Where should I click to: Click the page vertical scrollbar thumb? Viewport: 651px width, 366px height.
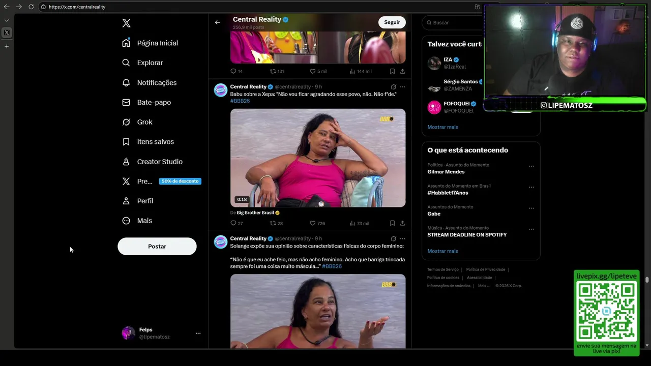(x=647, y=280)
